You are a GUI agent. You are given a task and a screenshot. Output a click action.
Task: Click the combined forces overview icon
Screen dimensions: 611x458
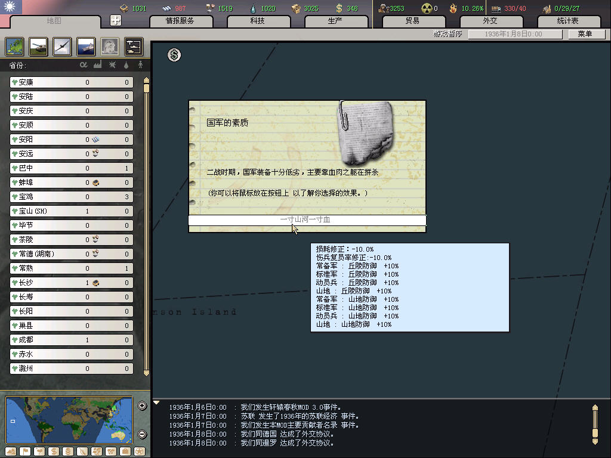133,46
